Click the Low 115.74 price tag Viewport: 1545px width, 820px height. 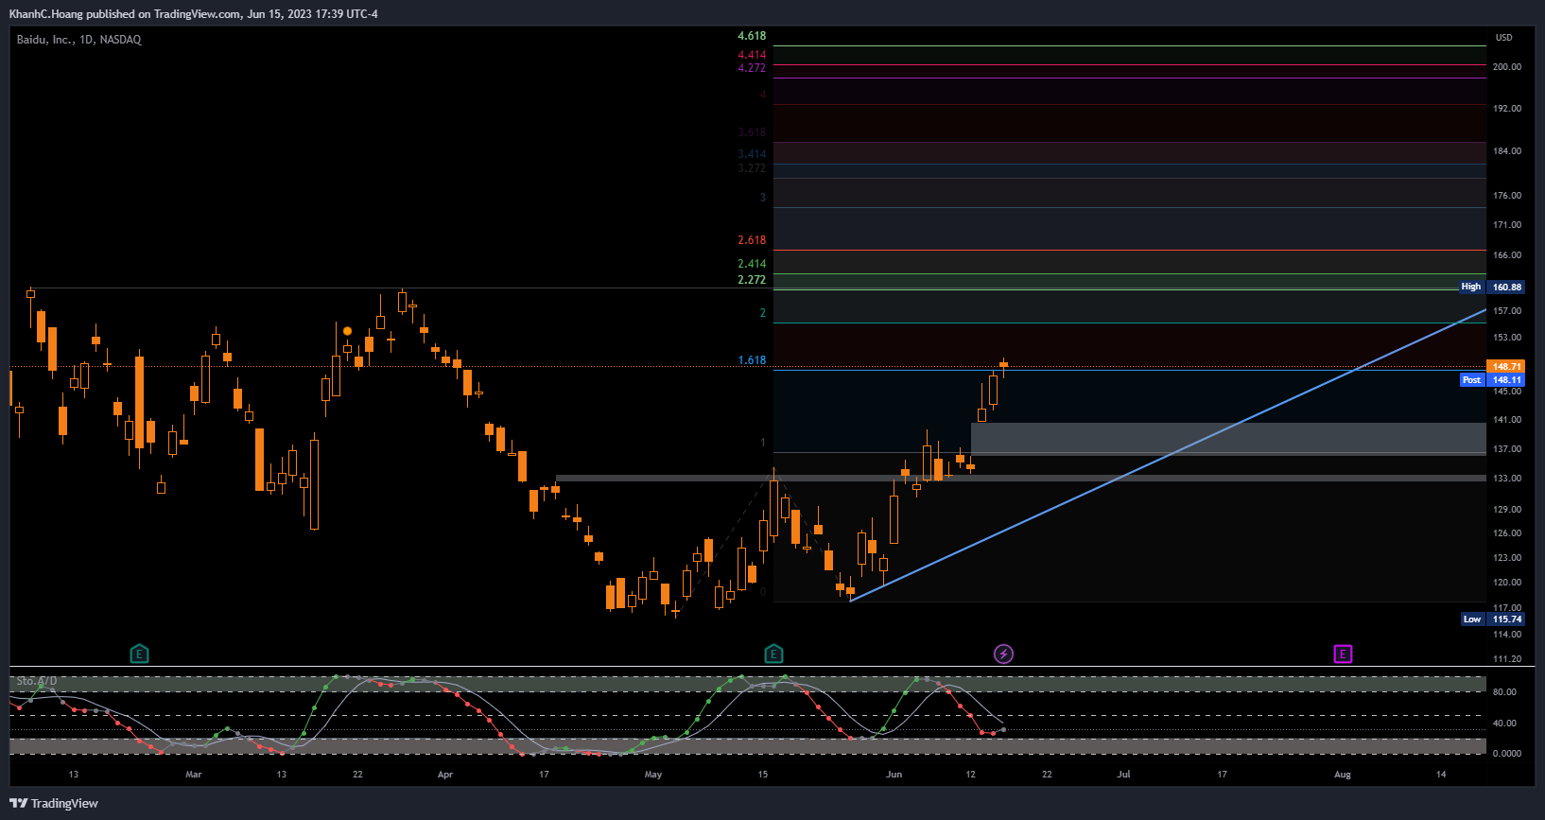point(1492,619)
